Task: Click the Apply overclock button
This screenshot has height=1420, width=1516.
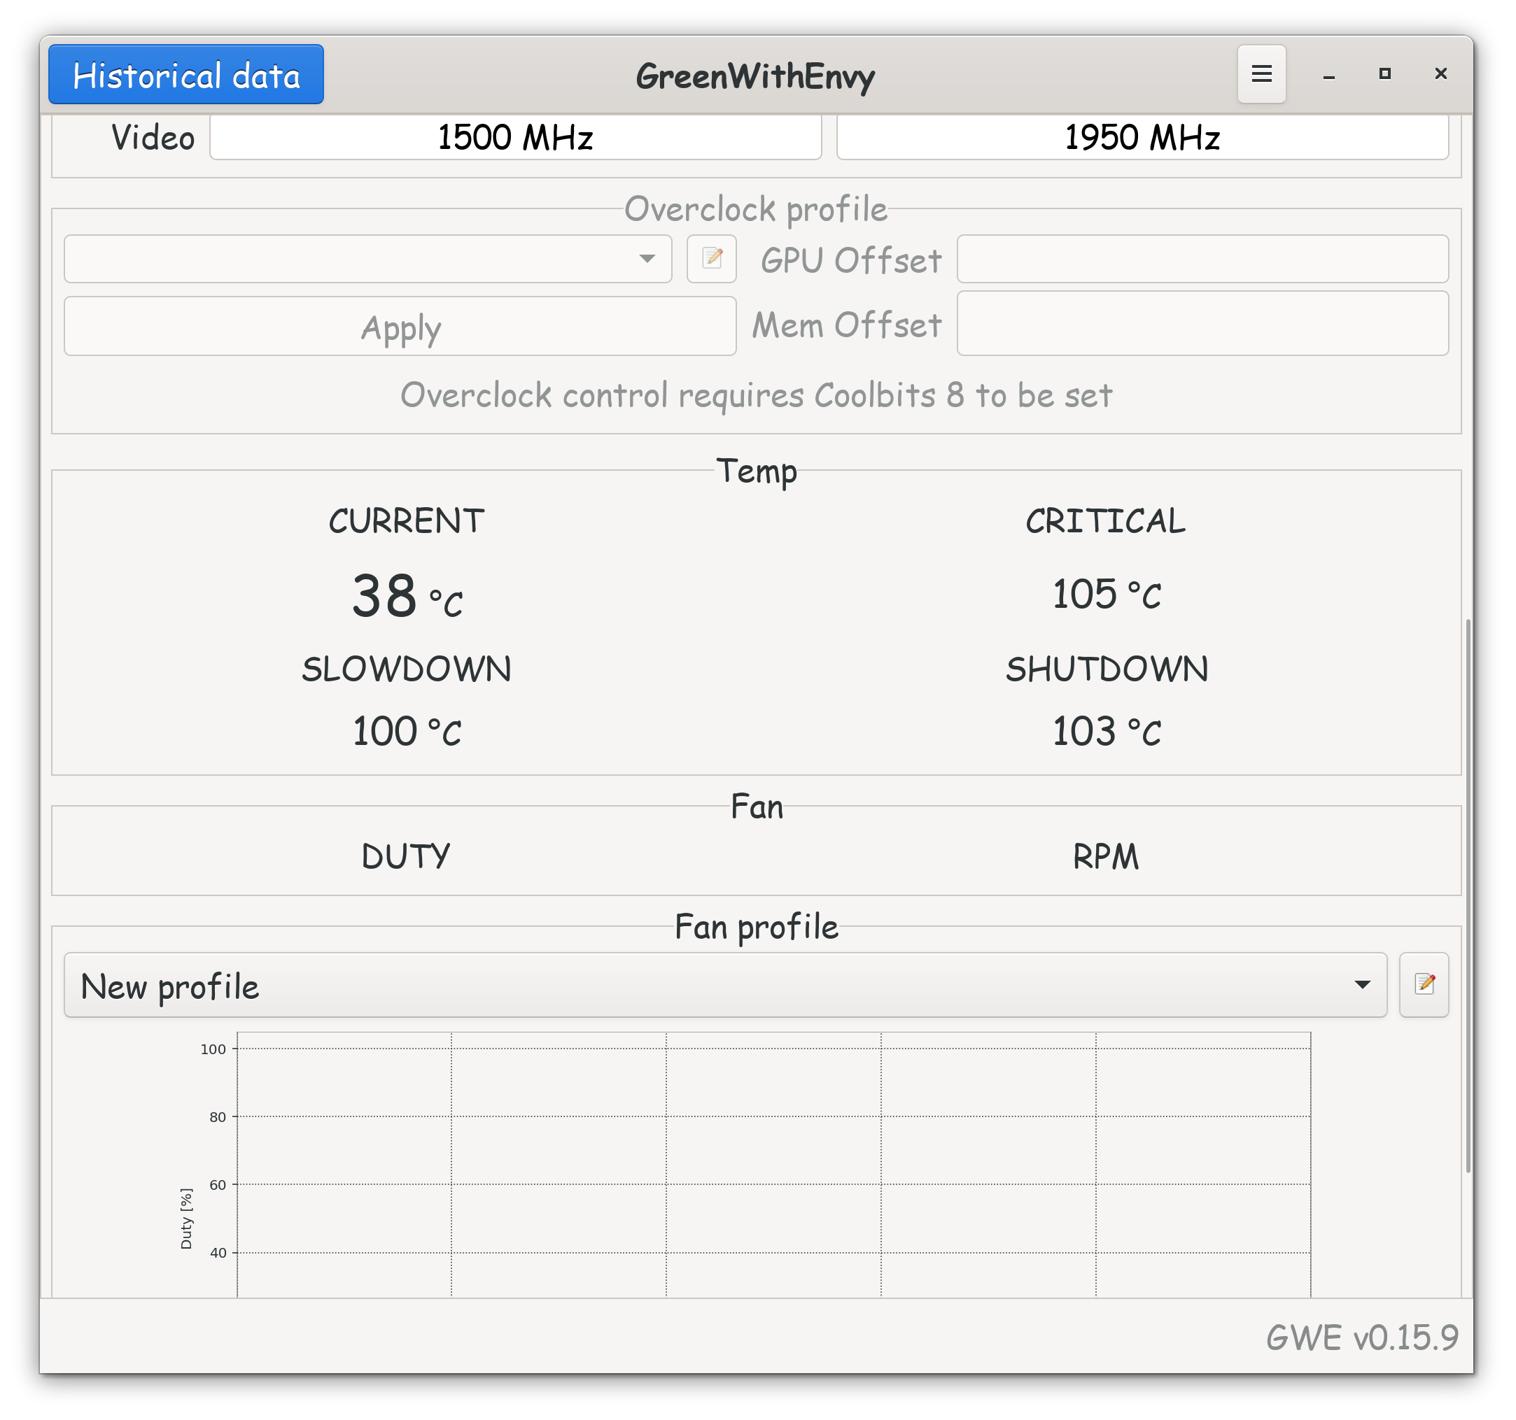Action: (400, 327)
